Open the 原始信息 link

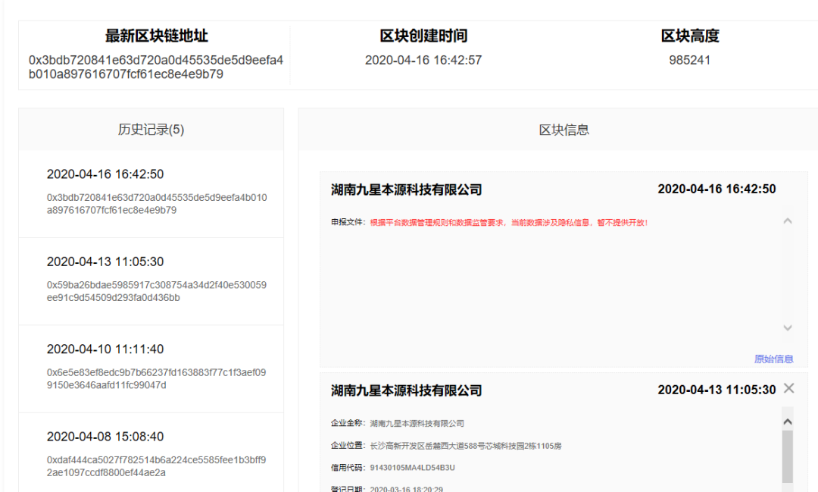(773, 359)
